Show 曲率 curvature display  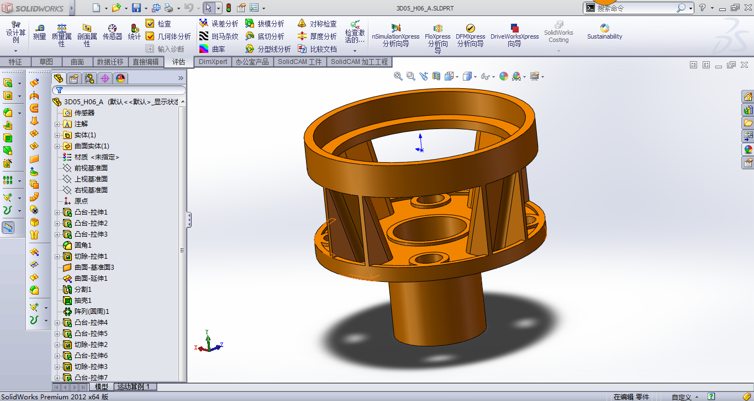tap(213, 49)
